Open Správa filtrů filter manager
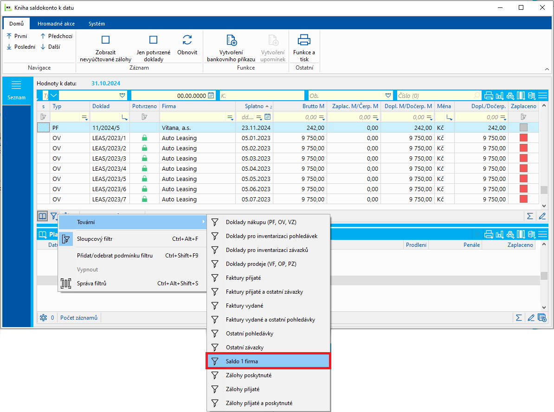The height and width of the screenshot is (412, 554). [91, 283]
